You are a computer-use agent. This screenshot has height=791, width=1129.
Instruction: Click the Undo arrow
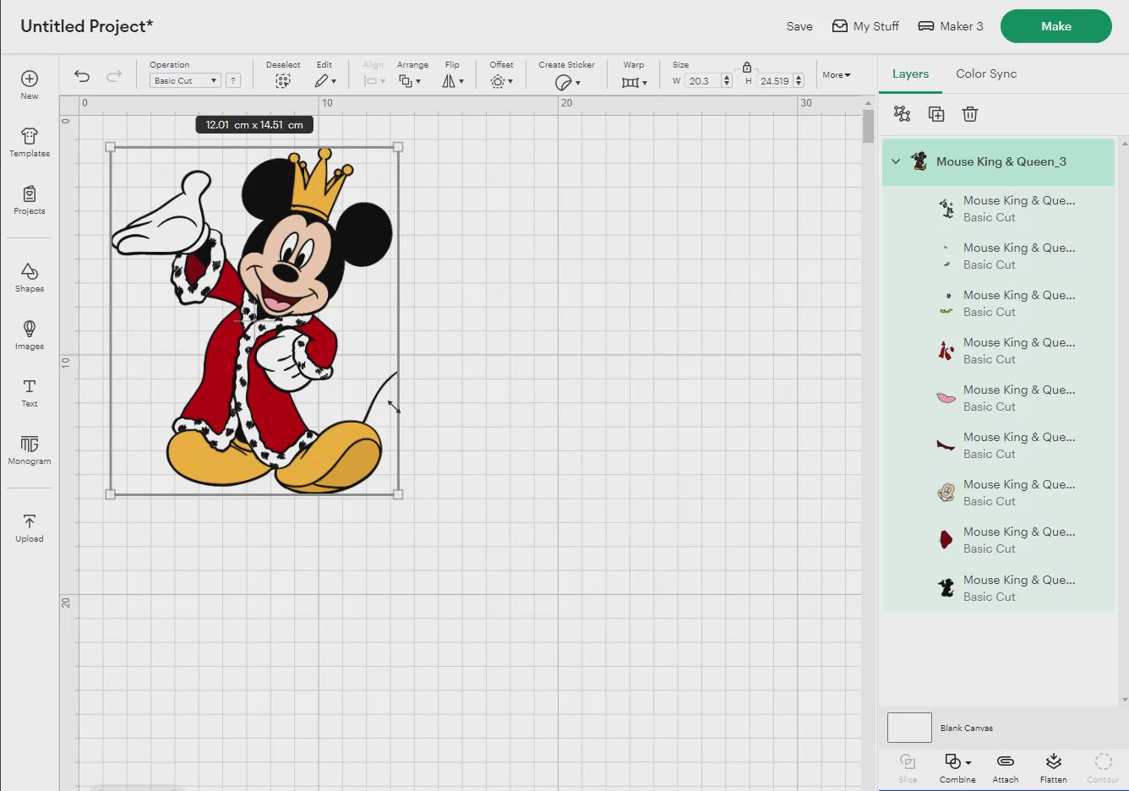point(82,76)
